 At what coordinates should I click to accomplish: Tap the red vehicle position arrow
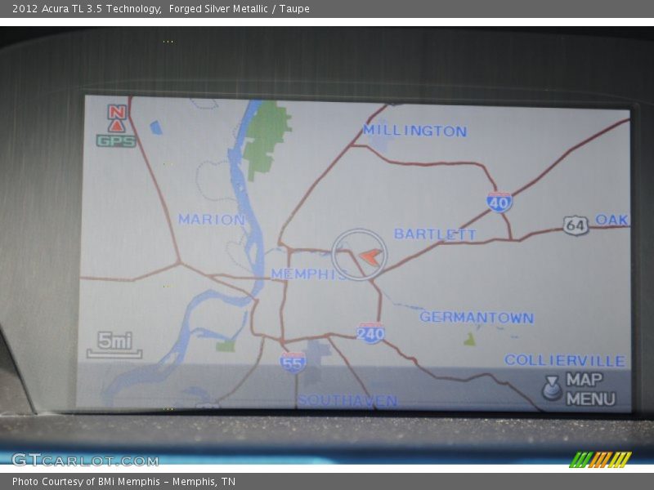coord(371,256)
